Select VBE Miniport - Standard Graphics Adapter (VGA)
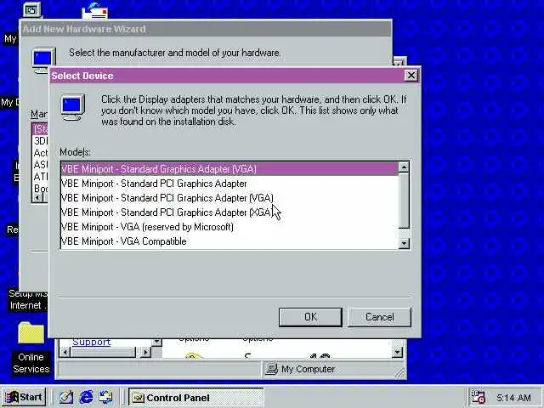Image resolution: width=544 pixels, height=408 pixels. point(229,169)
